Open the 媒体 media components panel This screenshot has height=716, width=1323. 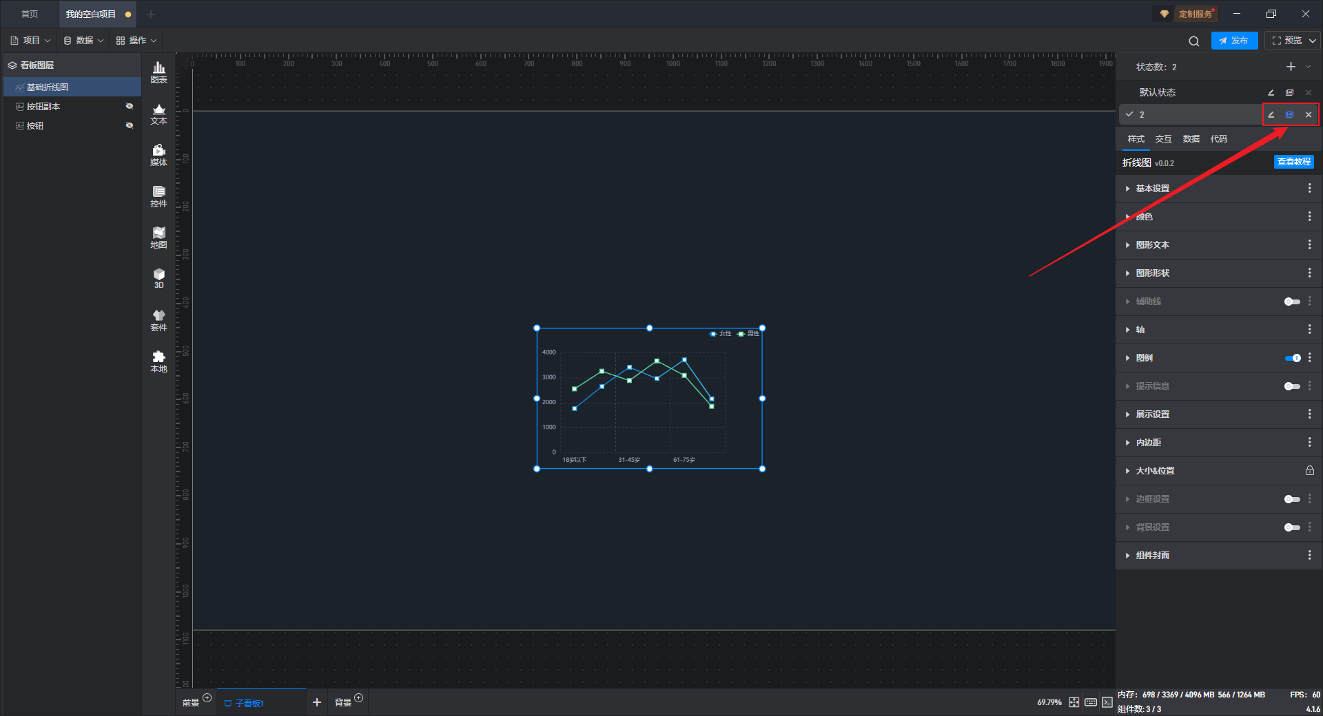click(x=158, y=155)
